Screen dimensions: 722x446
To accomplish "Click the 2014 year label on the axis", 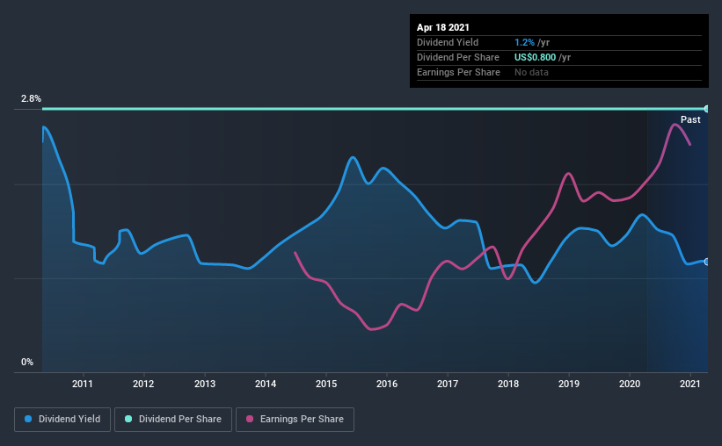I will [266, 384].
